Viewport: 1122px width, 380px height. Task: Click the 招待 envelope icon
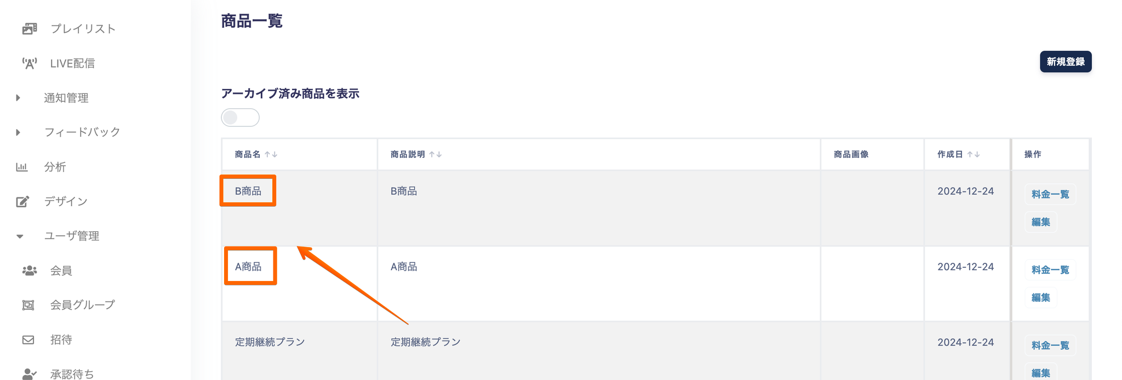tap(28, 340)
